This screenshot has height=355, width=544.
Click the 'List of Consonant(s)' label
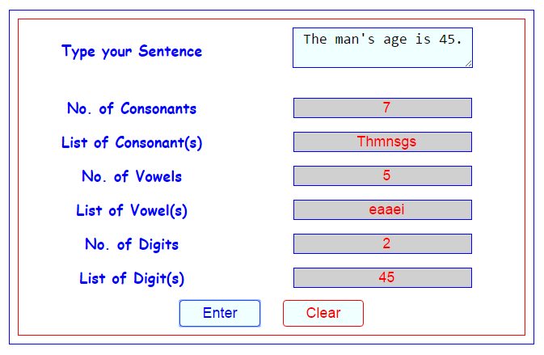pyautogui.click(x=132, y=142)
